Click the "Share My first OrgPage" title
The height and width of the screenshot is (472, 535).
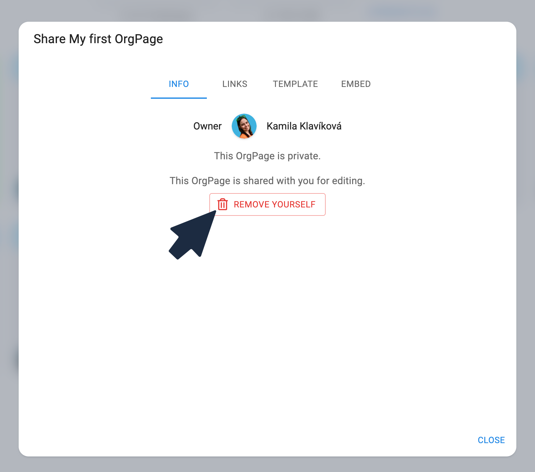98,39
